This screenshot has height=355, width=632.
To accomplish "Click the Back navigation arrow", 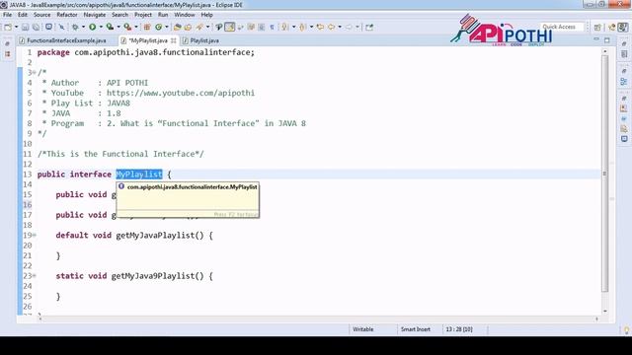I will pyautogui.click(x=332, y=27).
